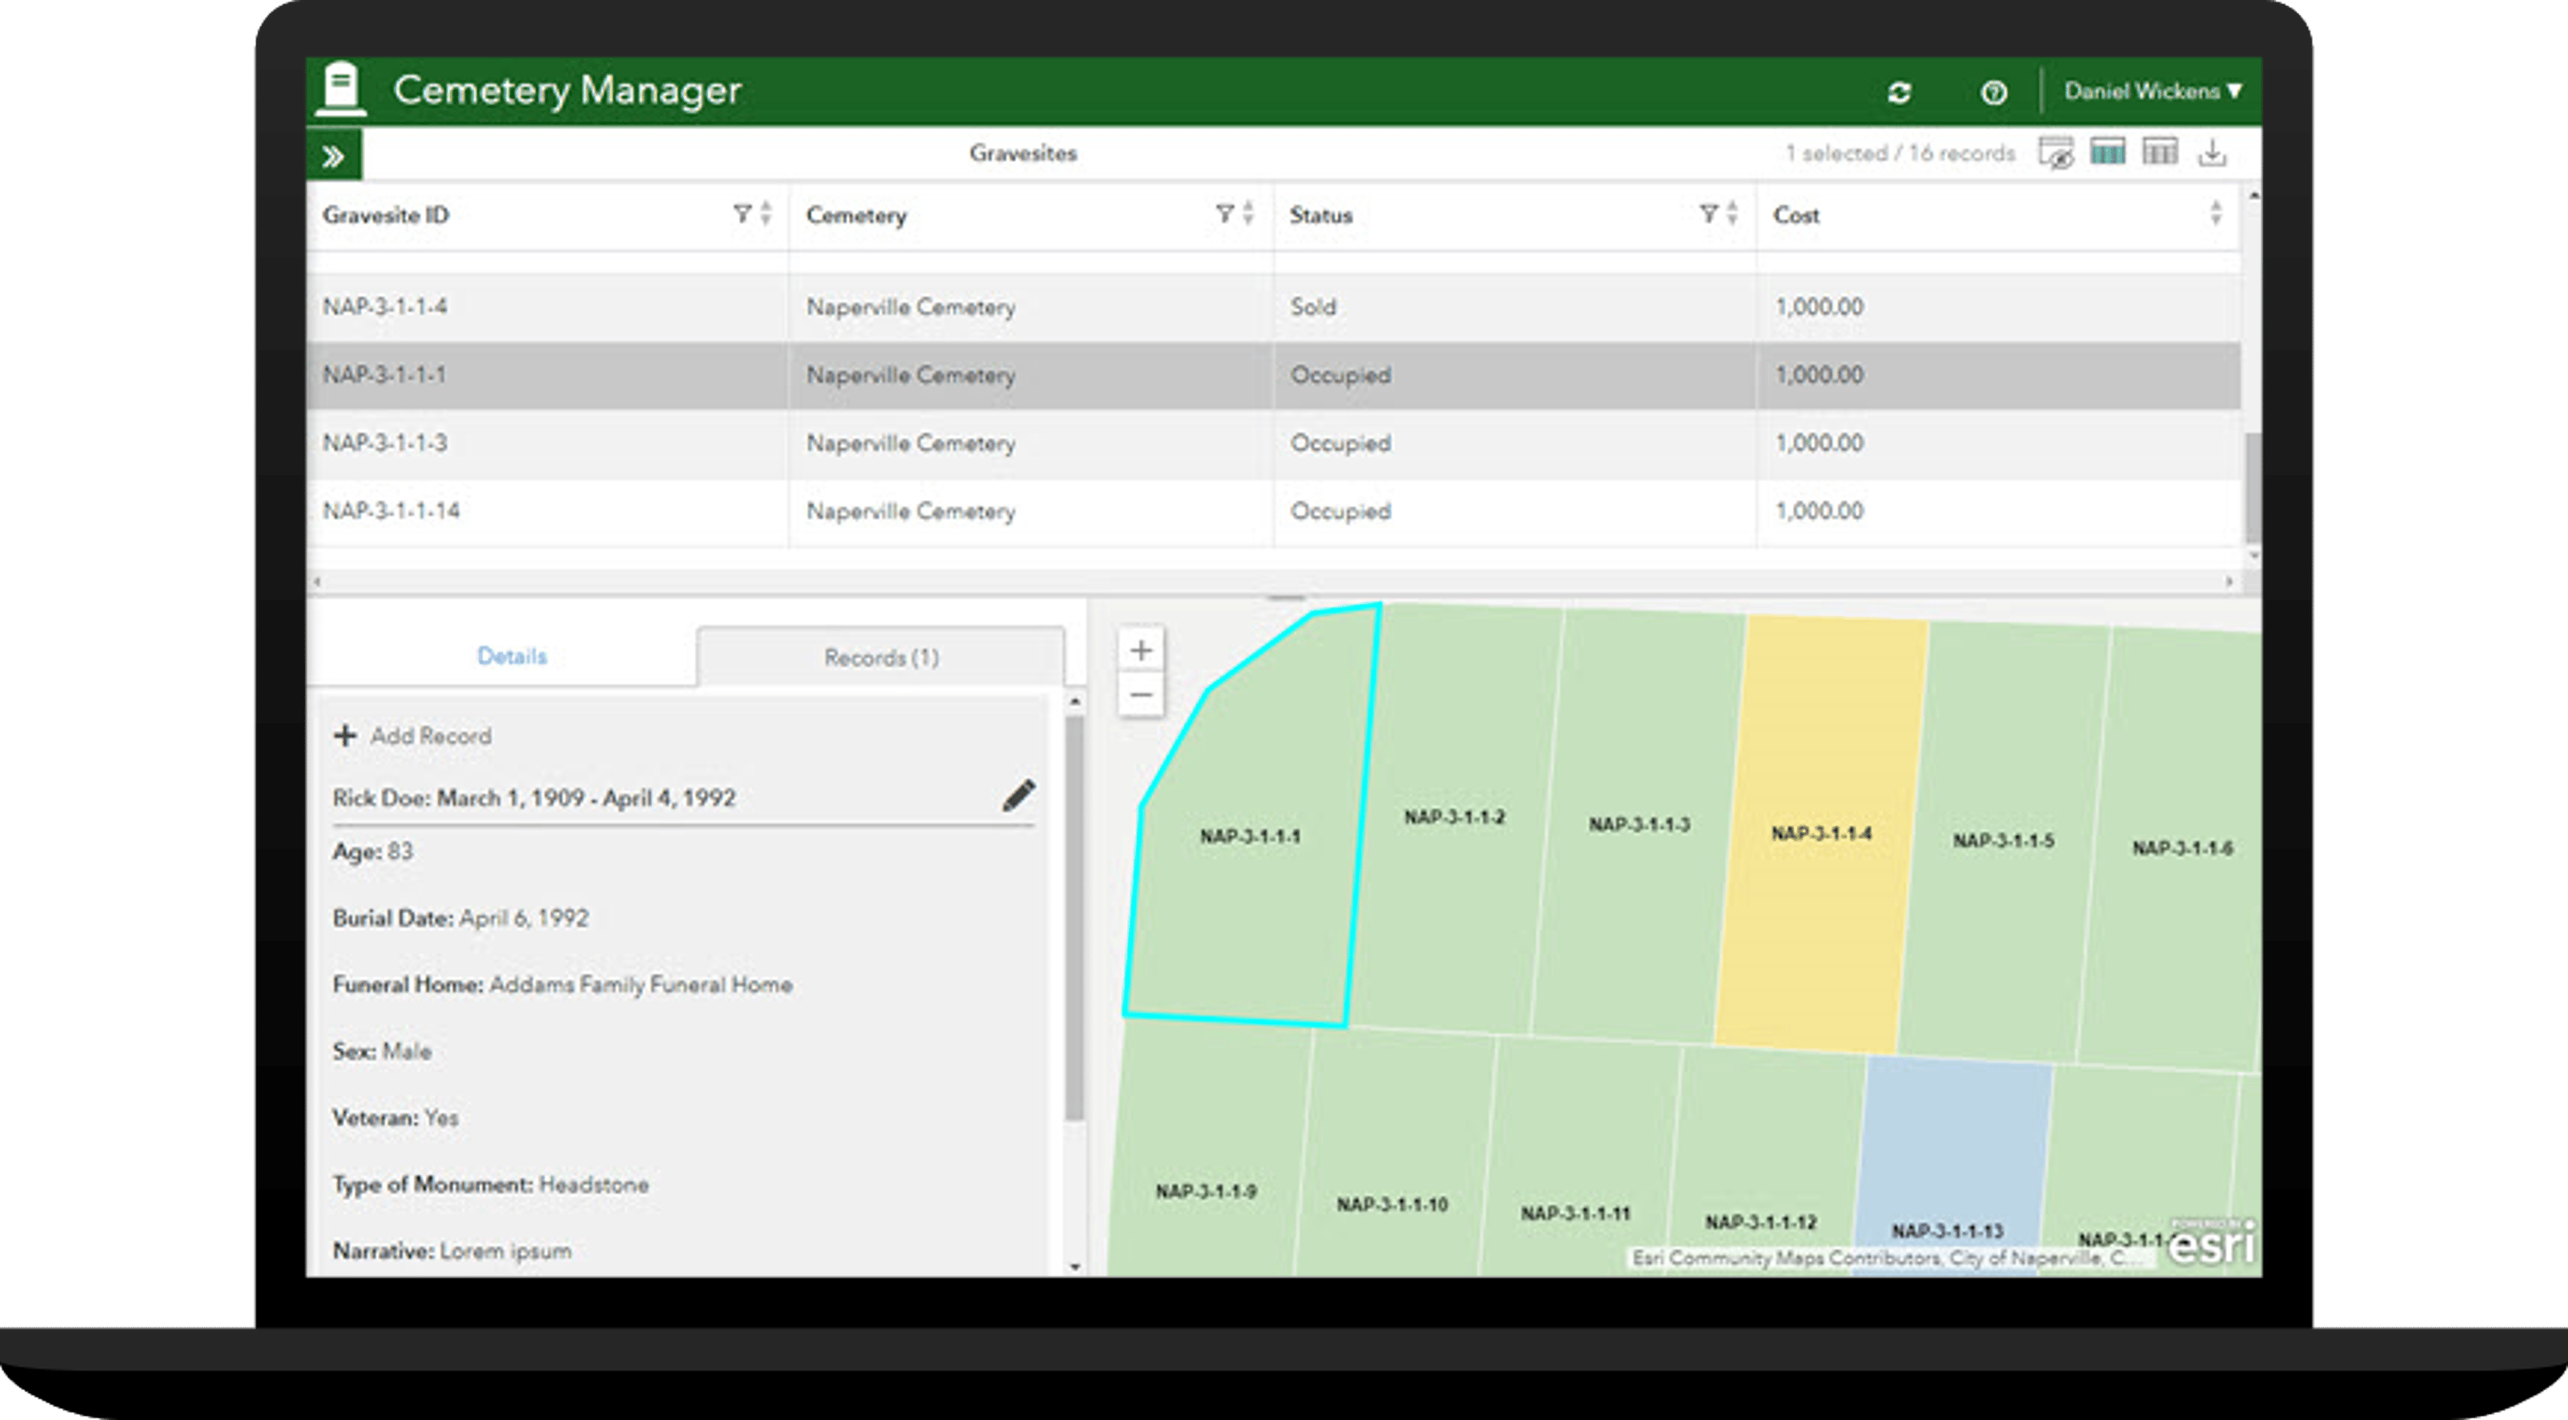This screenshot has height=1420, width=2568.
Task: Select the Records (1) tab
Action: click(881, 658)
